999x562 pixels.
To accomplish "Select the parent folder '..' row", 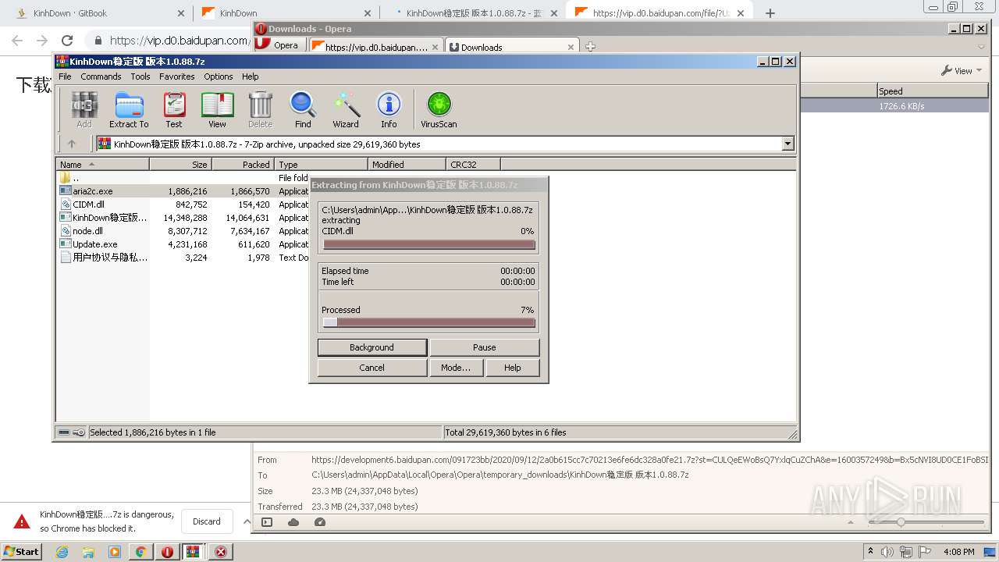I will coord(183,178).
